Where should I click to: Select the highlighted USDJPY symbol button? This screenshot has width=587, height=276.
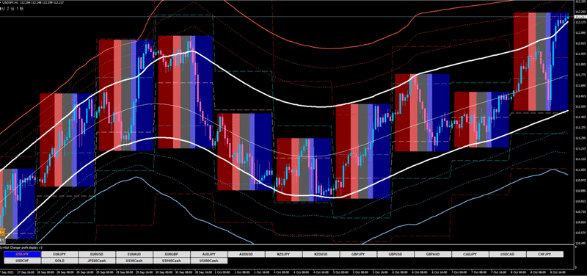pos(22,254)
